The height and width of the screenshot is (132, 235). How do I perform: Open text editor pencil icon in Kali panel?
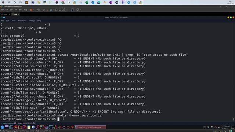click(25, 127)
